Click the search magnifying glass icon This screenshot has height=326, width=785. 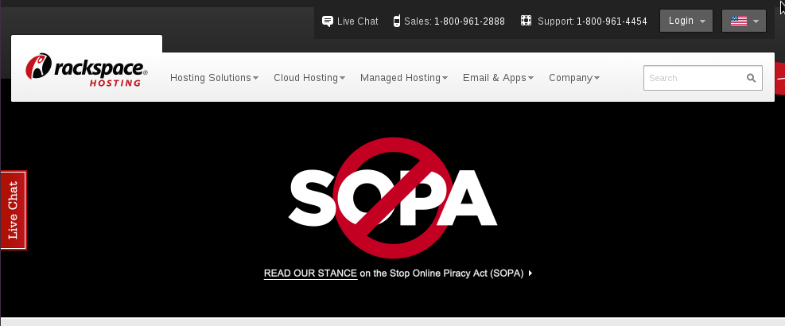pyautogui.click(x=751, y=78)
